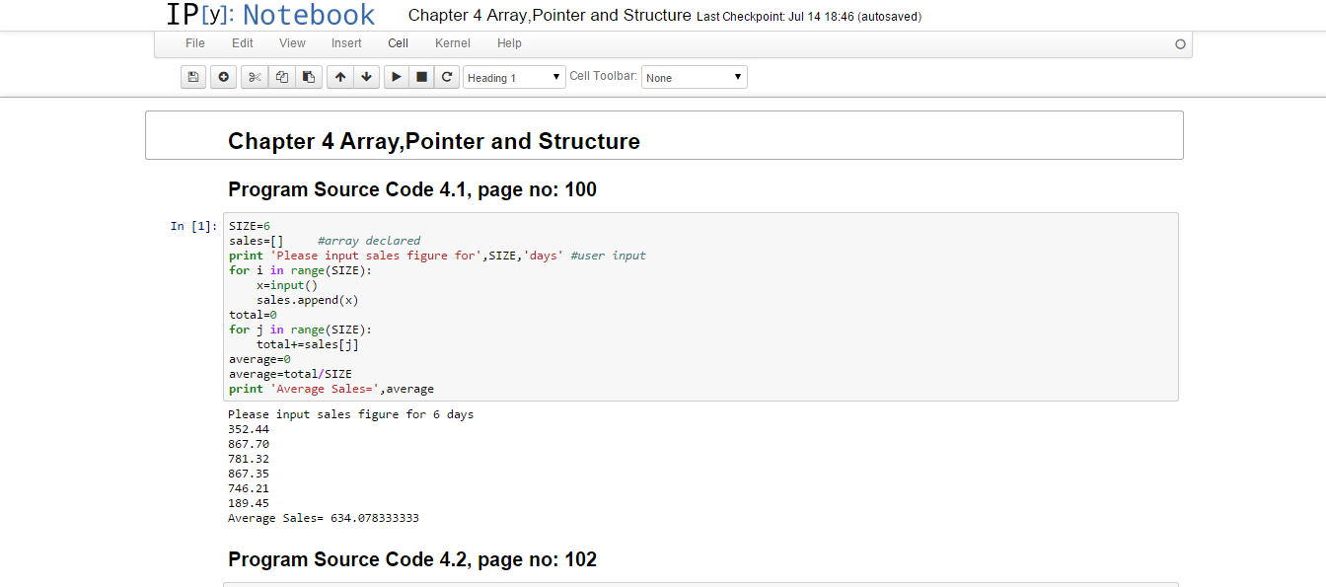
Task: Move the selected cell down
Action: [366, 77]
